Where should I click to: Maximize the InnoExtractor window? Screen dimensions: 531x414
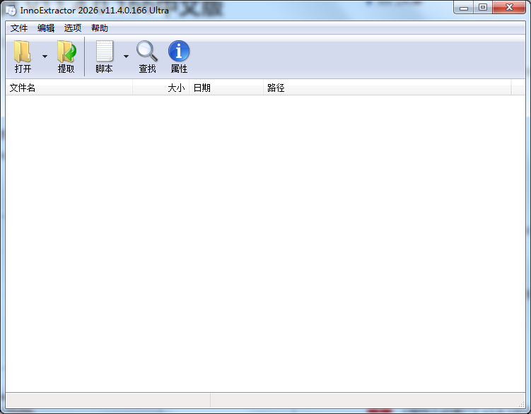[483, 8]
